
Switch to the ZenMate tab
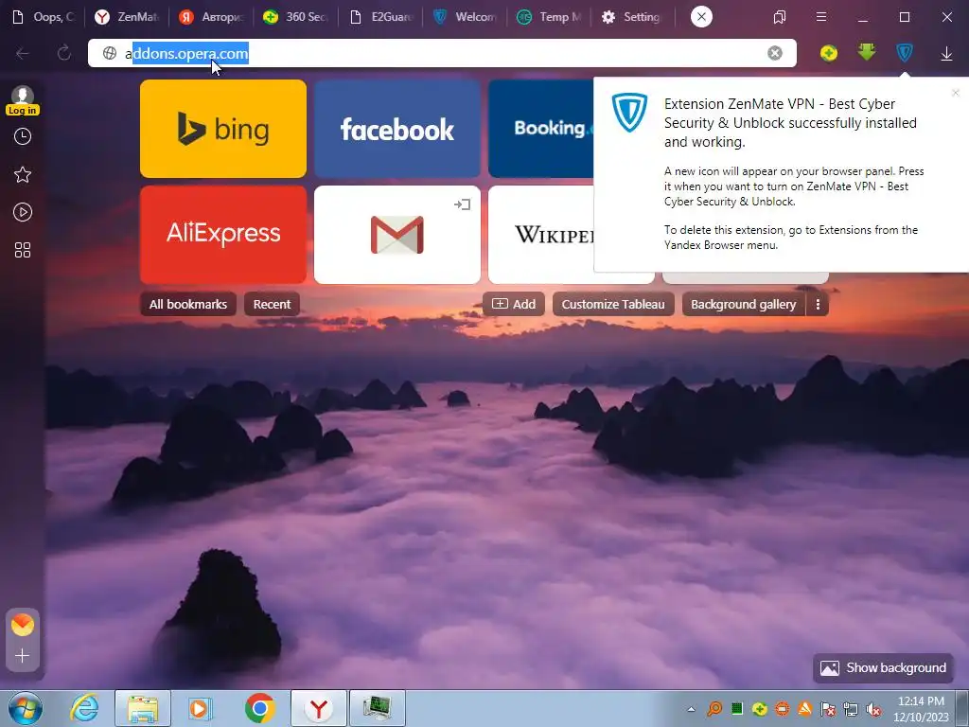[x=127, y=17]
